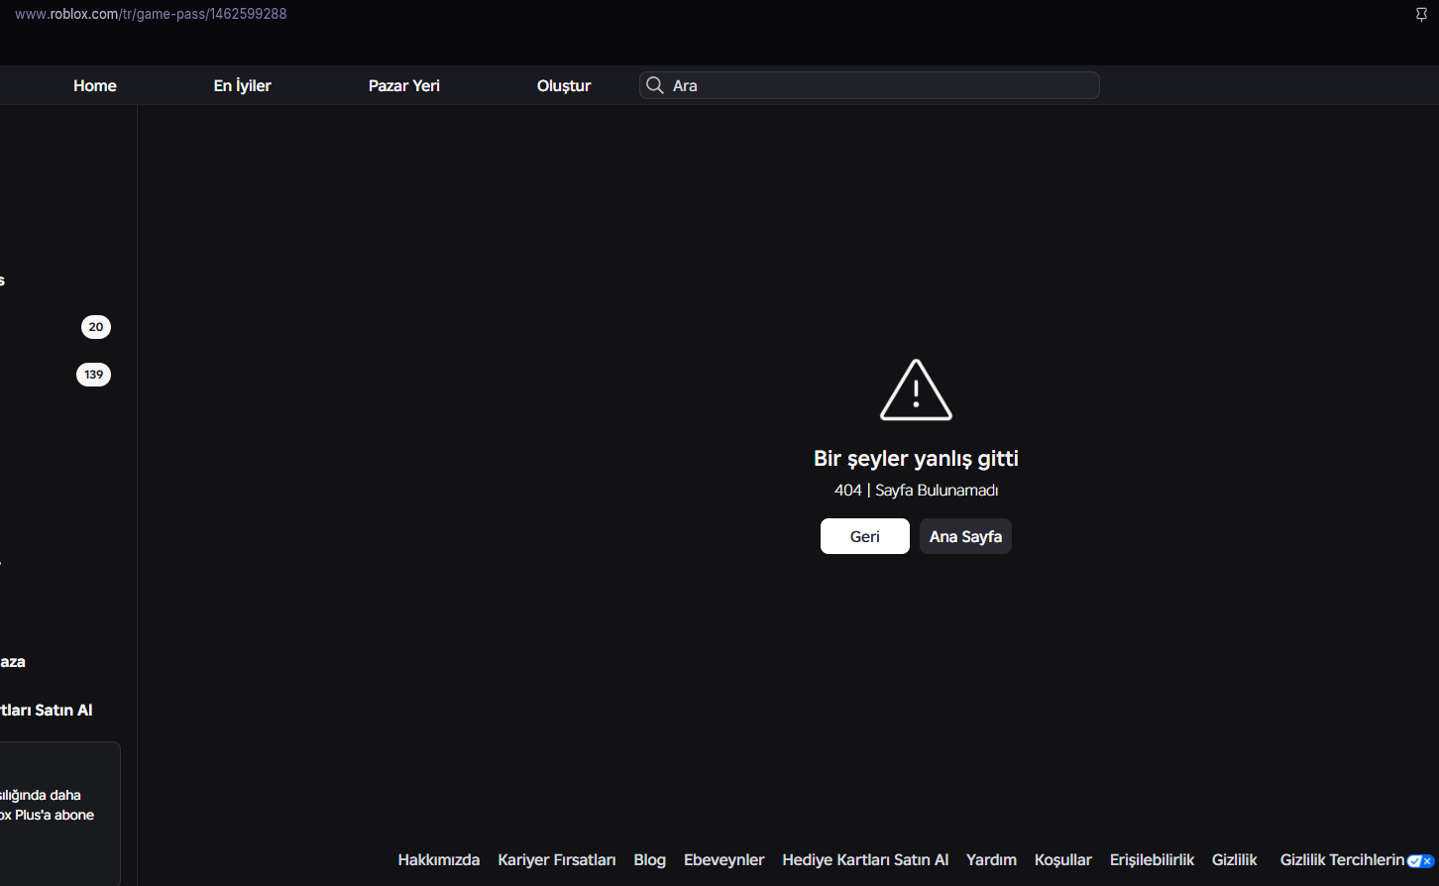Click the sidebar badge showing 139
1439x886 pixels.
coord(94,375)
